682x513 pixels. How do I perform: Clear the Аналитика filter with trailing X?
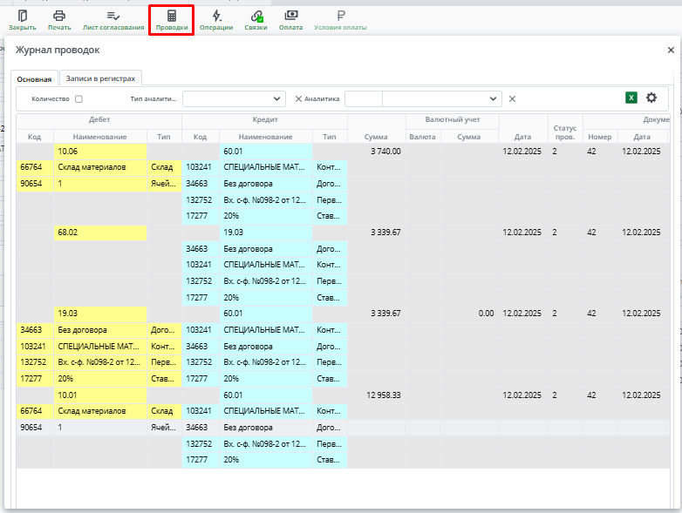pos(513,99)
